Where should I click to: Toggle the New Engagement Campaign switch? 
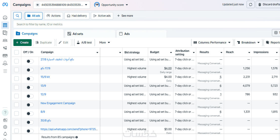point(30,105)
